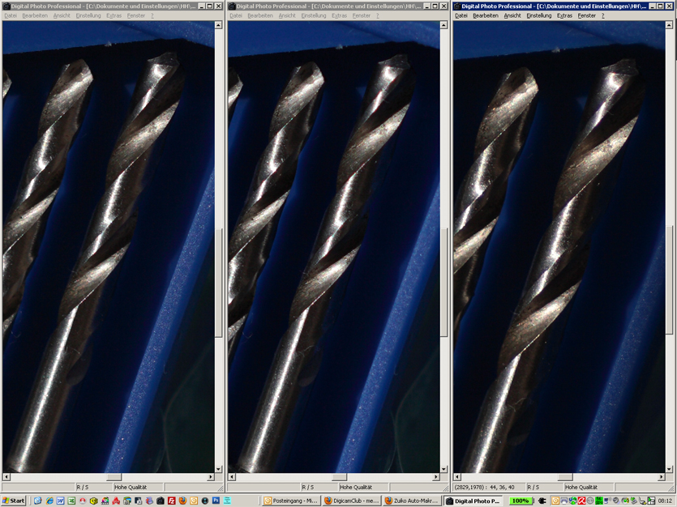The width and height of the screenshot is (677, 507).
Task: Open Internet Explorer from the Quick Launch bar
Action: tap(49, 501)
